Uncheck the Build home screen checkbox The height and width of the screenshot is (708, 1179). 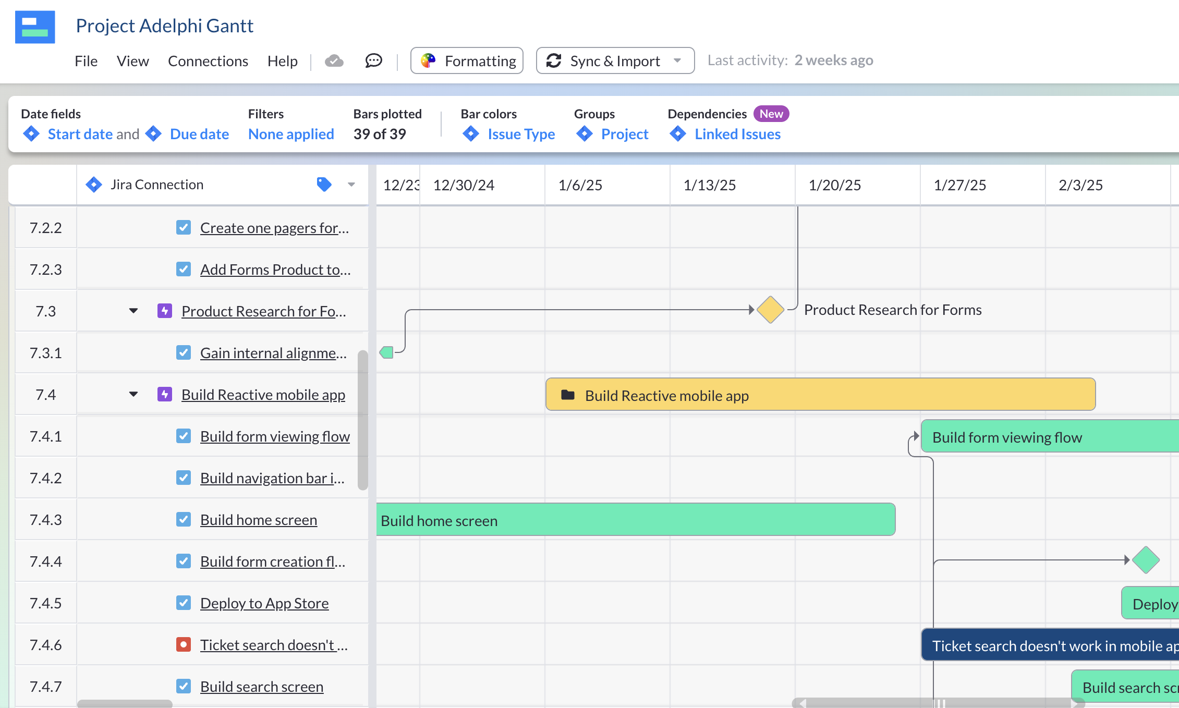[184, 519]
